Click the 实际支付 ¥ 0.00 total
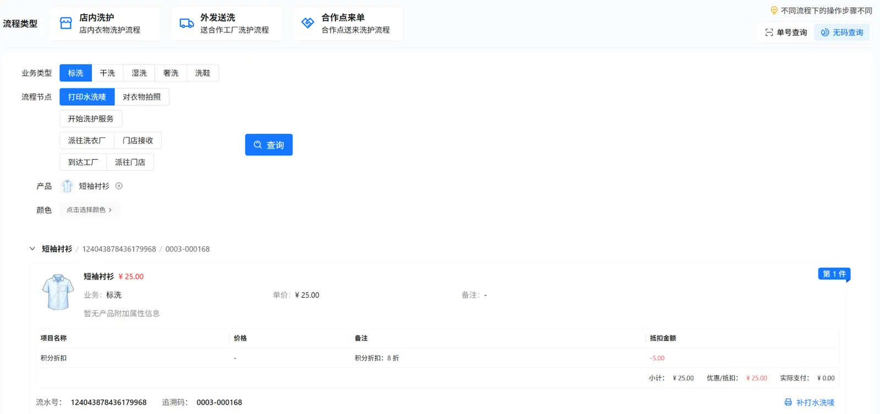Viewport: 880px width, 414px height. point(807,378)
